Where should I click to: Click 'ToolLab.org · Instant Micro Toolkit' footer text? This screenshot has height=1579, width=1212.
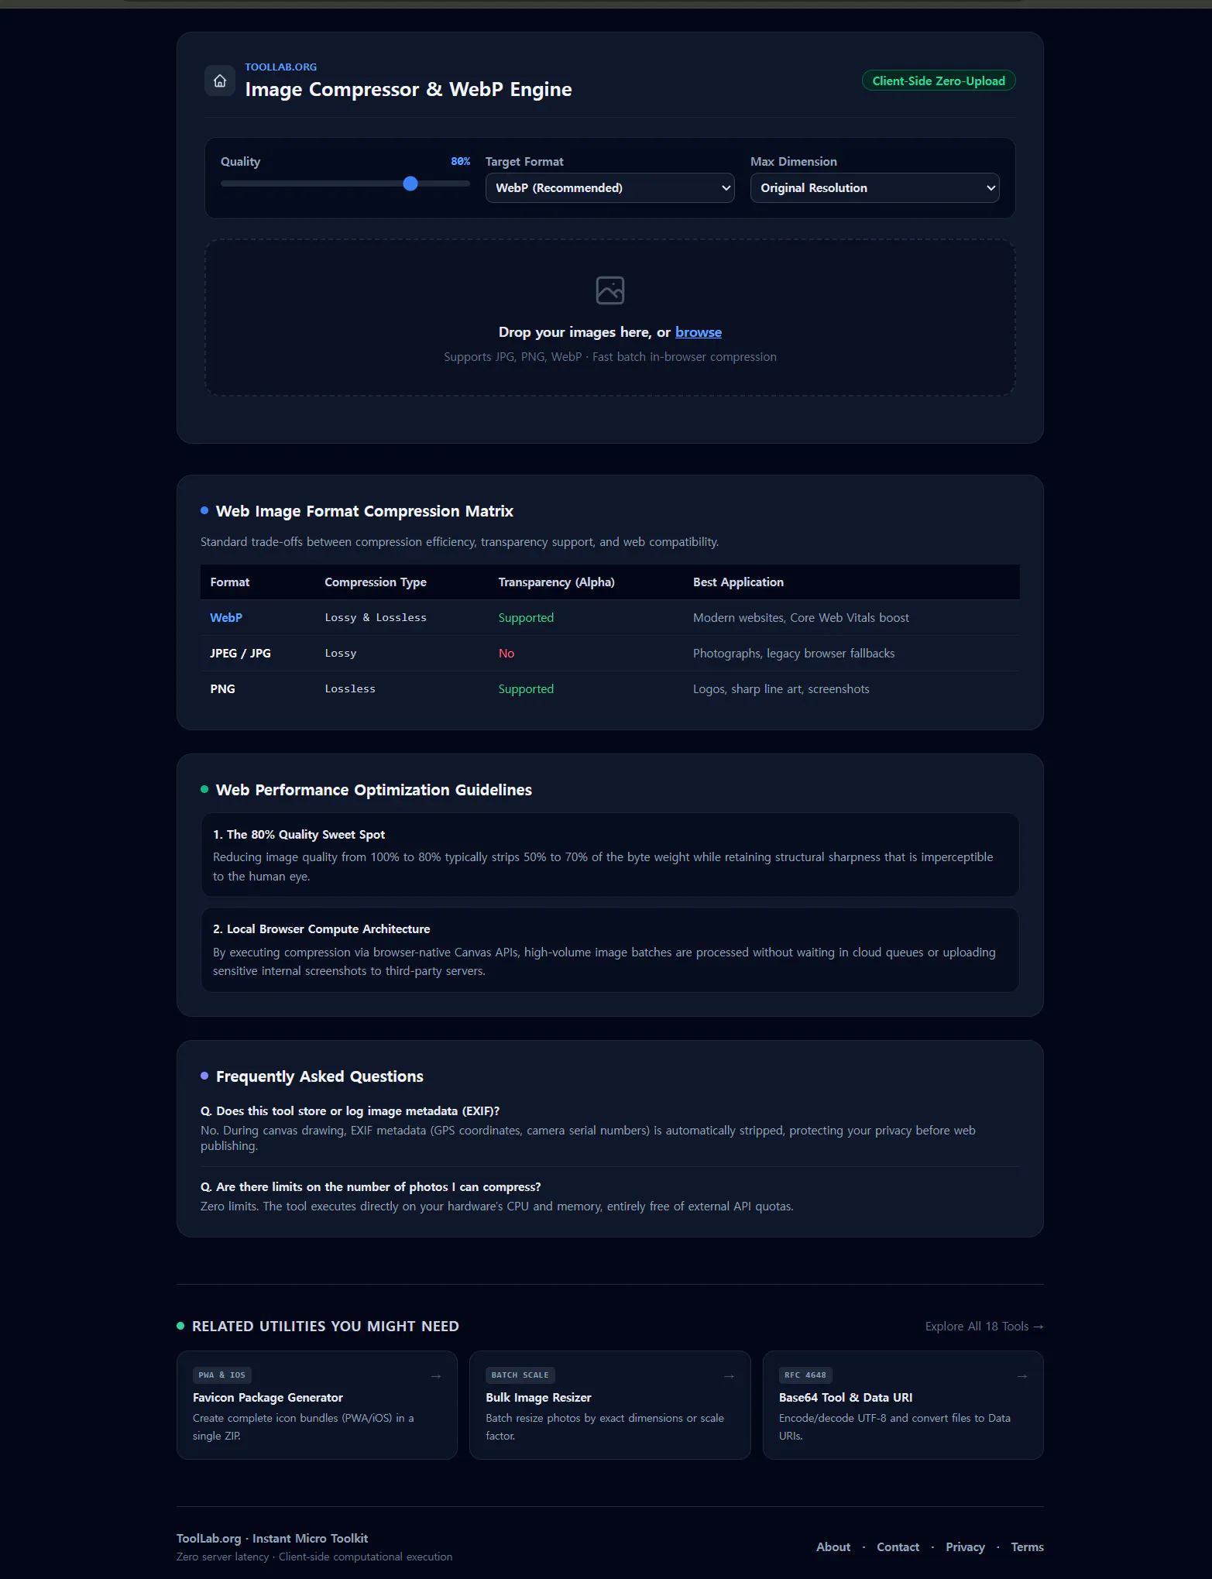coord(272,1539)
